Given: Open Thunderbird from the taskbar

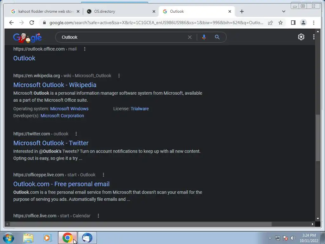Looking at the screenshot, I should (87, 238).
